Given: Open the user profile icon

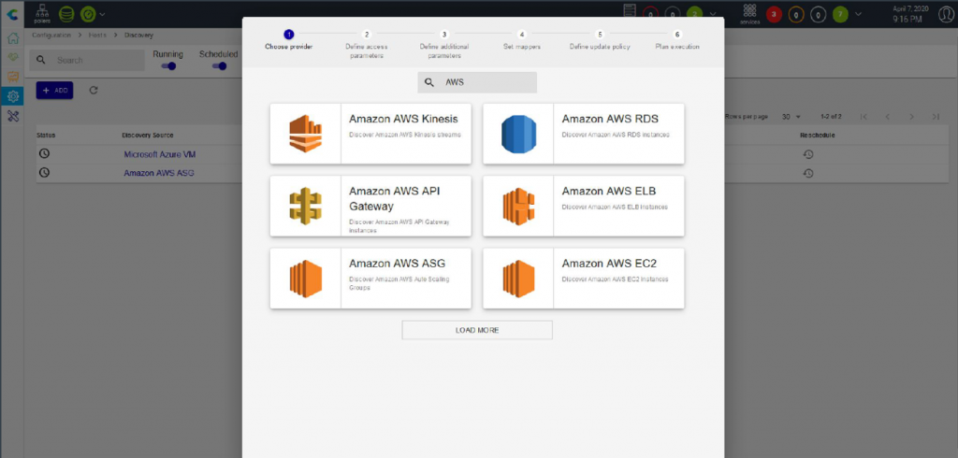Looking at the screenshot, I should click(946, 14).
